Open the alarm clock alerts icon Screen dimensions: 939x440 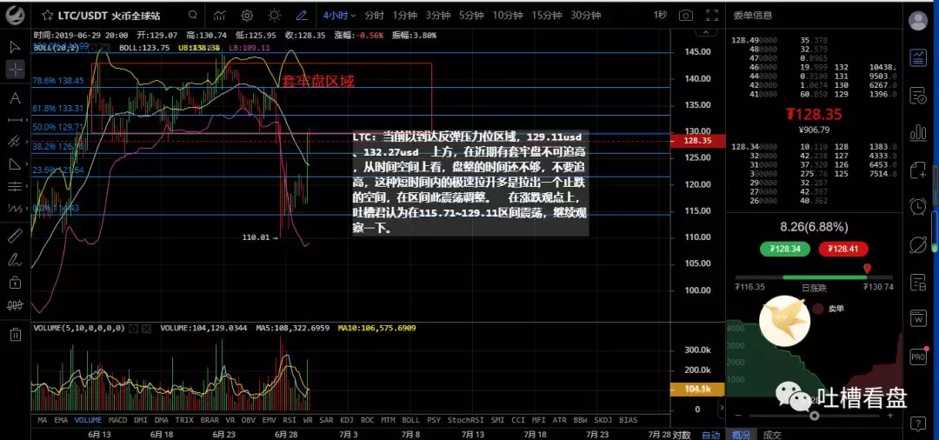click(918, 207)
